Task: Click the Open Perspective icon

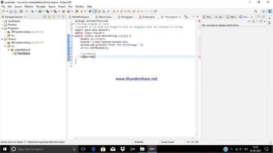Action: pos(263,11)
